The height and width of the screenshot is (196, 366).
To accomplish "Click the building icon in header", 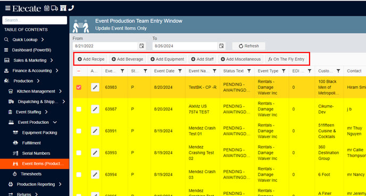I will point(63,8).
